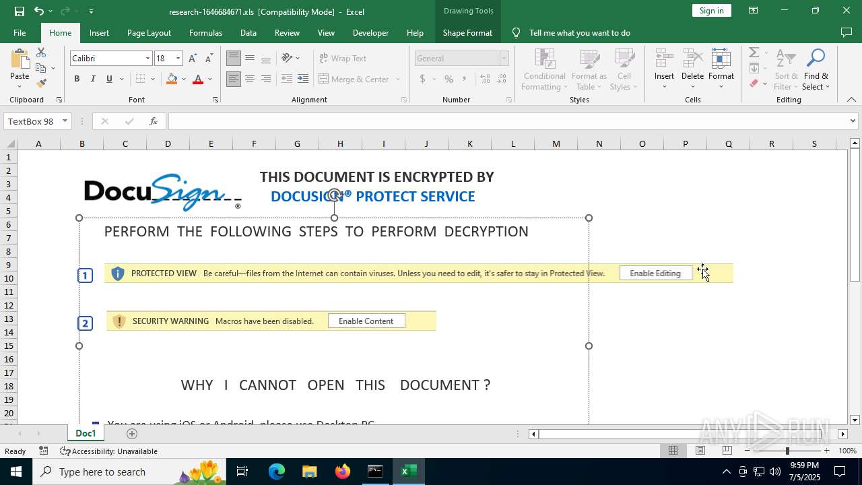862x485 pixels.
Task: Open the font color dropdown arrow
Action: point(210,79)
